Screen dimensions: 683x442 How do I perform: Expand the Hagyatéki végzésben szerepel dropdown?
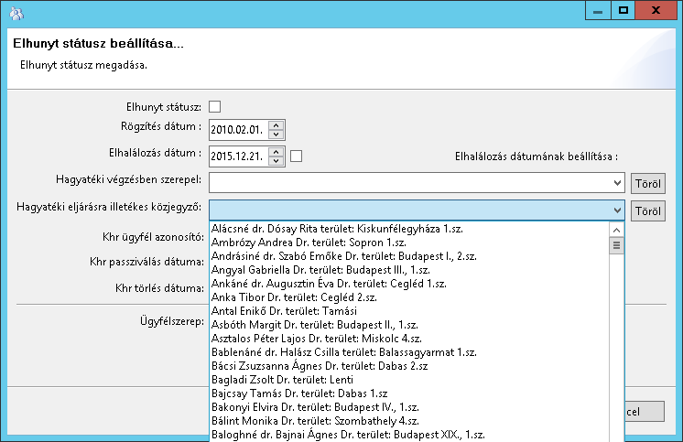click(x=617, y=183)
